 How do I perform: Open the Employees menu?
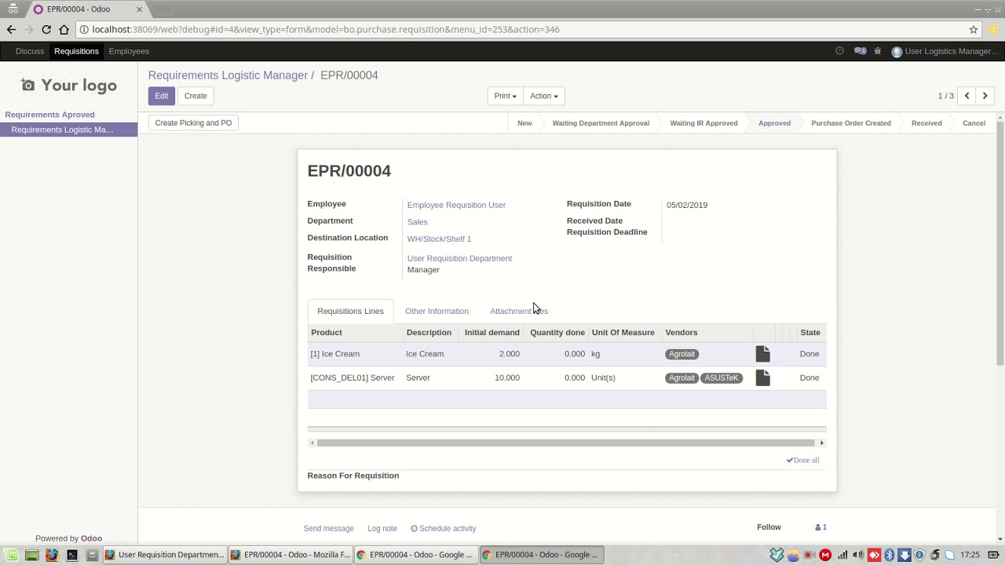coord(129,51)
